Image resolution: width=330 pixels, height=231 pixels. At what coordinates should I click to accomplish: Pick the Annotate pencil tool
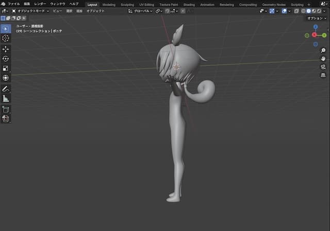(x=6, y=89)
